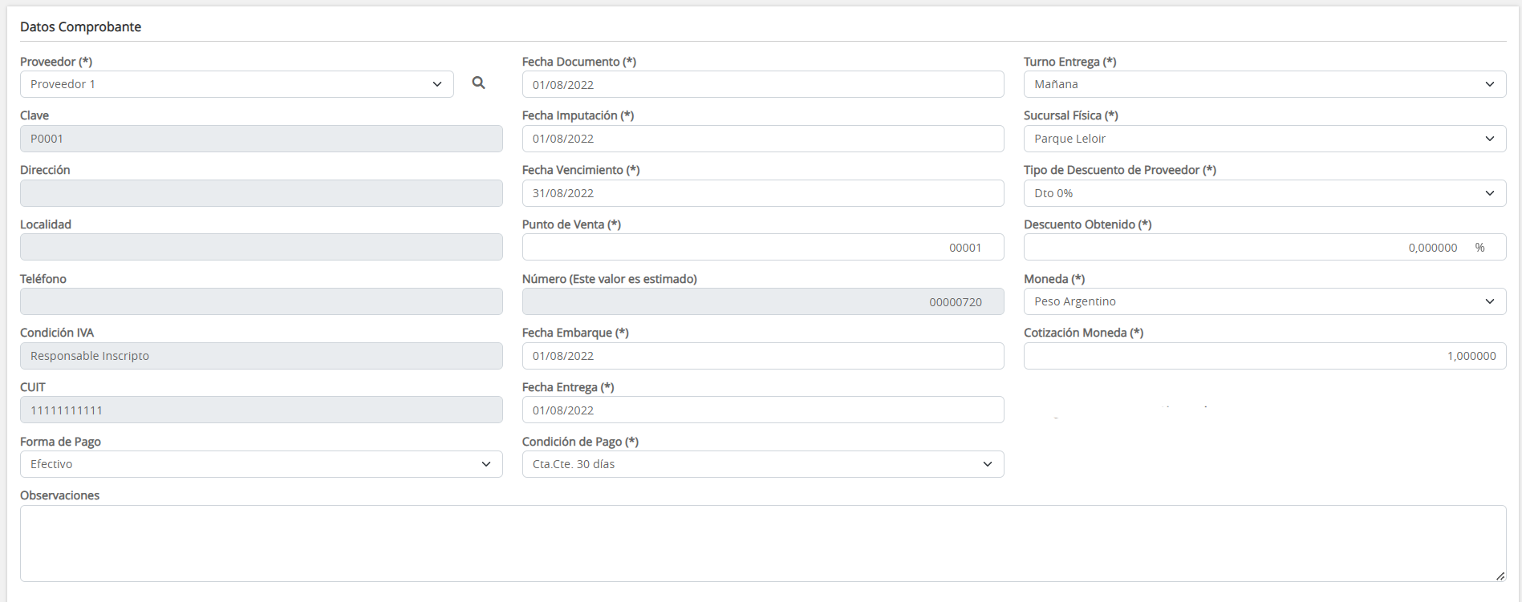Click the Fecha Imputación date field
Image resolution: width=1522 pixels, height=602 pixels.
coord(762,139)
